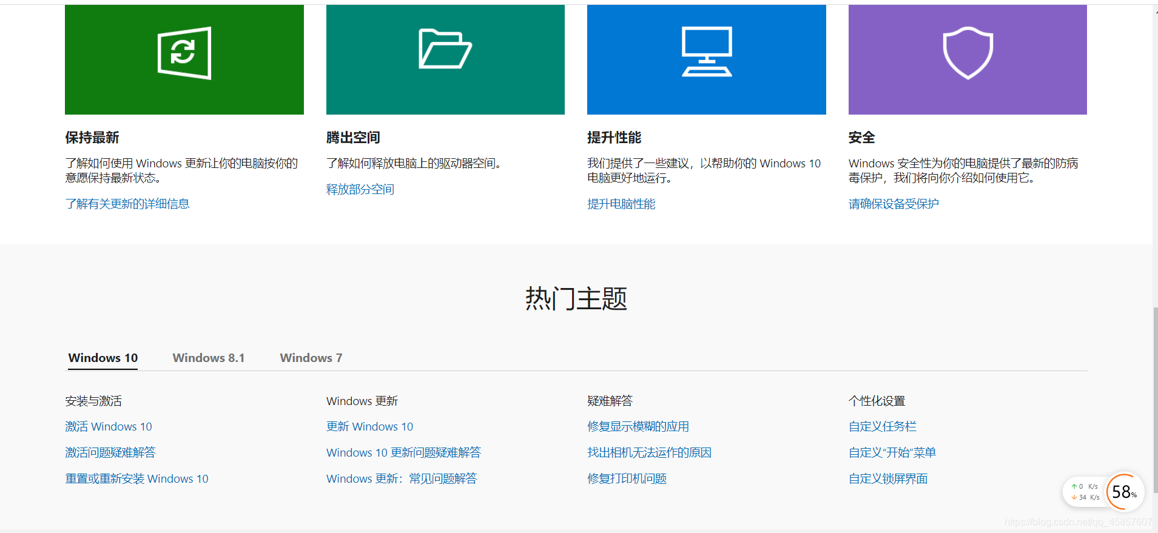Open 重置或重新安装 Windows 10 link

[136, 478]
